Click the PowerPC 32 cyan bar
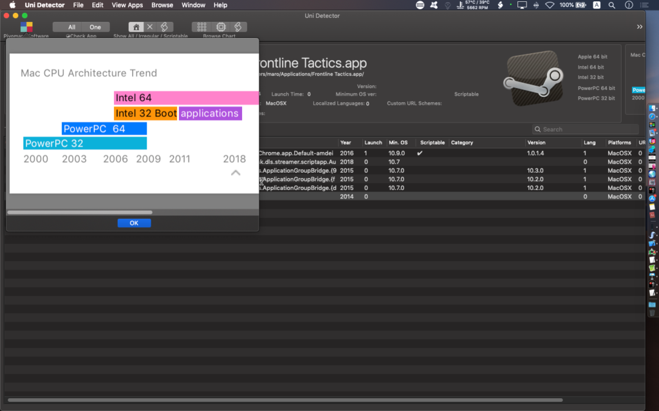The image size is (659, 411). pos(85,143)
